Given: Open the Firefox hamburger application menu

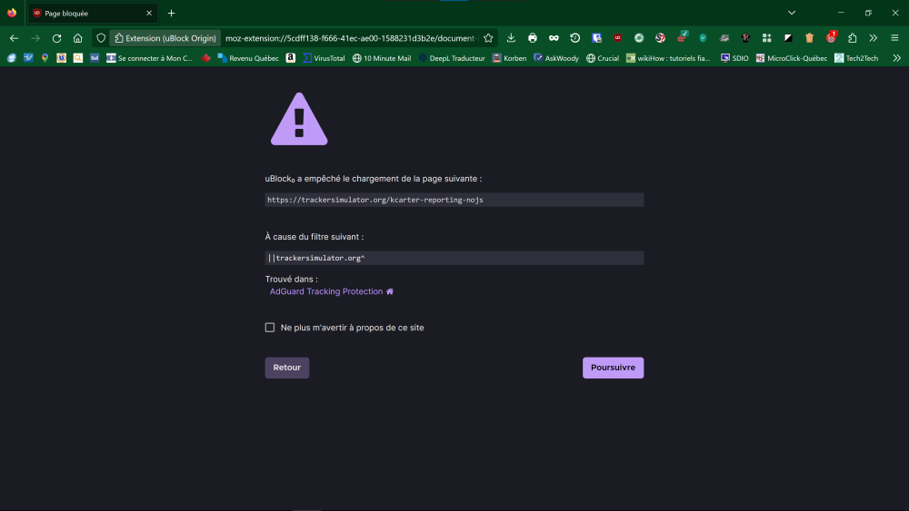Looking at the screenshot, I should click(894, 38).
